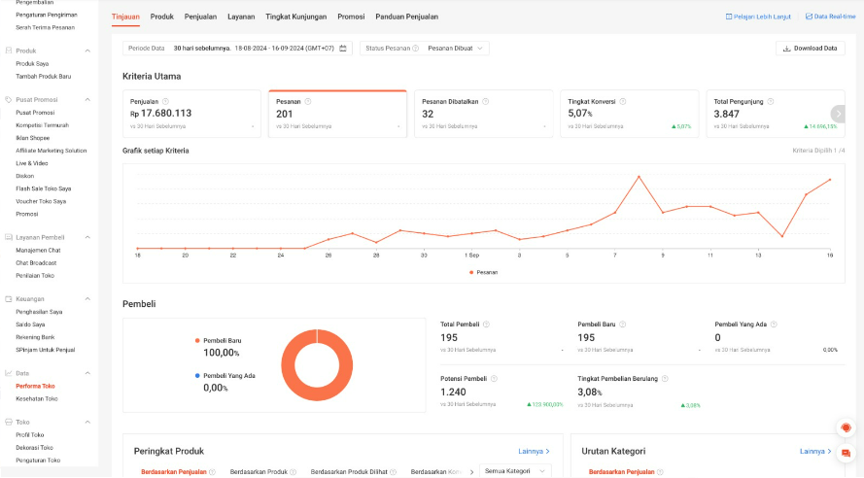Select the Penjualan metric card
The height and width of the screenshot is (478, 864).
pos(191,114)
